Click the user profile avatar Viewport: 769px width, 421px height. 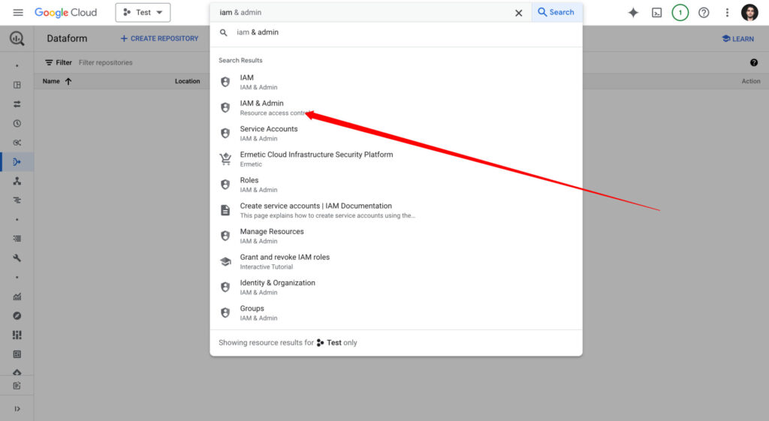749,13
